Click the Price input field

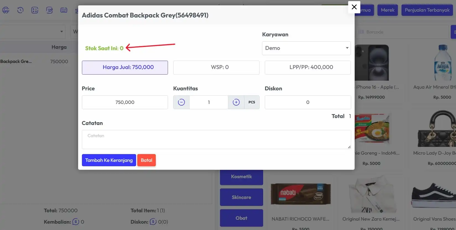(125, 102)
